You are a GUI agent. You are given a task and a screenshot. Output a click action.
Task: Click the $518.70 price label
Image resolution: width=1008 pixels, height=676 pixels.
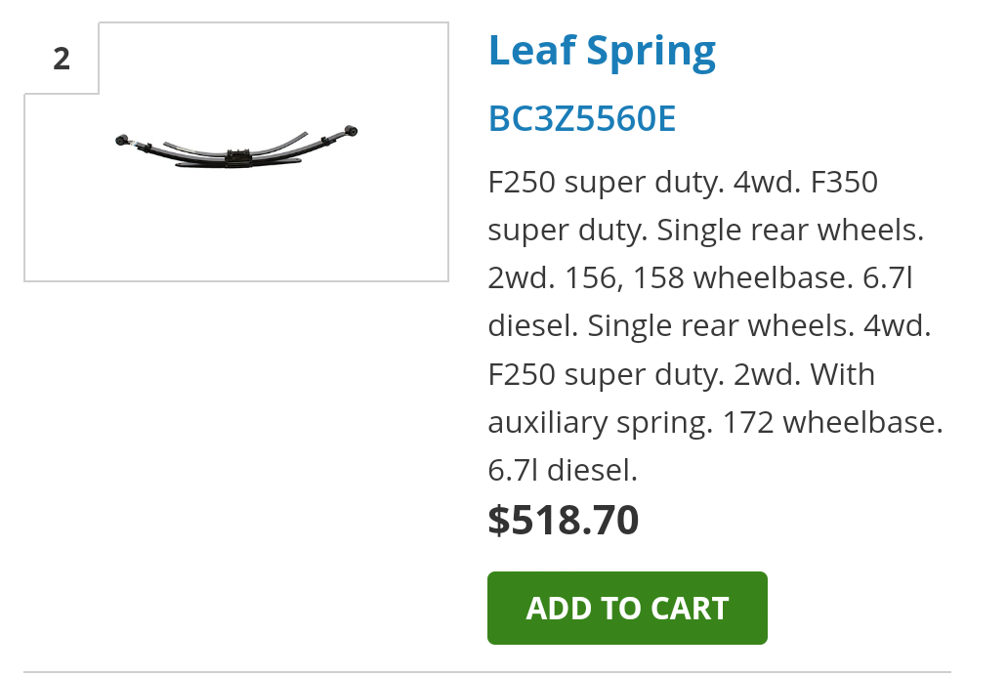(563, 520)
